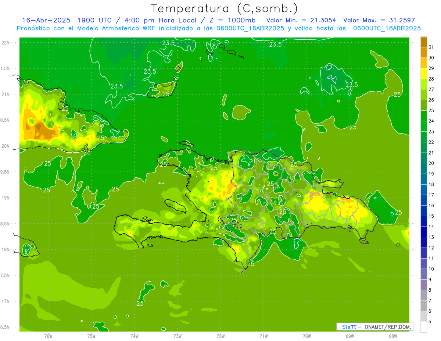Click the '24' label on the color scale

pyautogui.click(x=431, y=121)
